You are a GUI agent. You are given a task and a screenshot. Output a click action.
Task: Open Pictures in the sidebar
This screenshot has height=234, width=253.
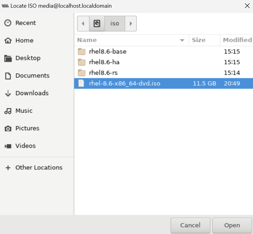point(37,128)
